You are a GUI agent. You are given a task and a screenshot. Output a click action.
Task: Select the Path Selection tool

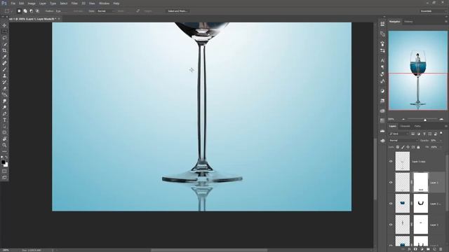click(x=4, y=126)
